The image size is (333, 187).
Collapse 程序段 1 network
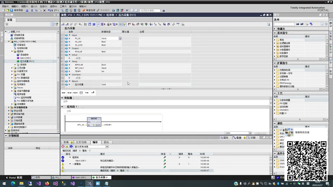pos(62,107)
